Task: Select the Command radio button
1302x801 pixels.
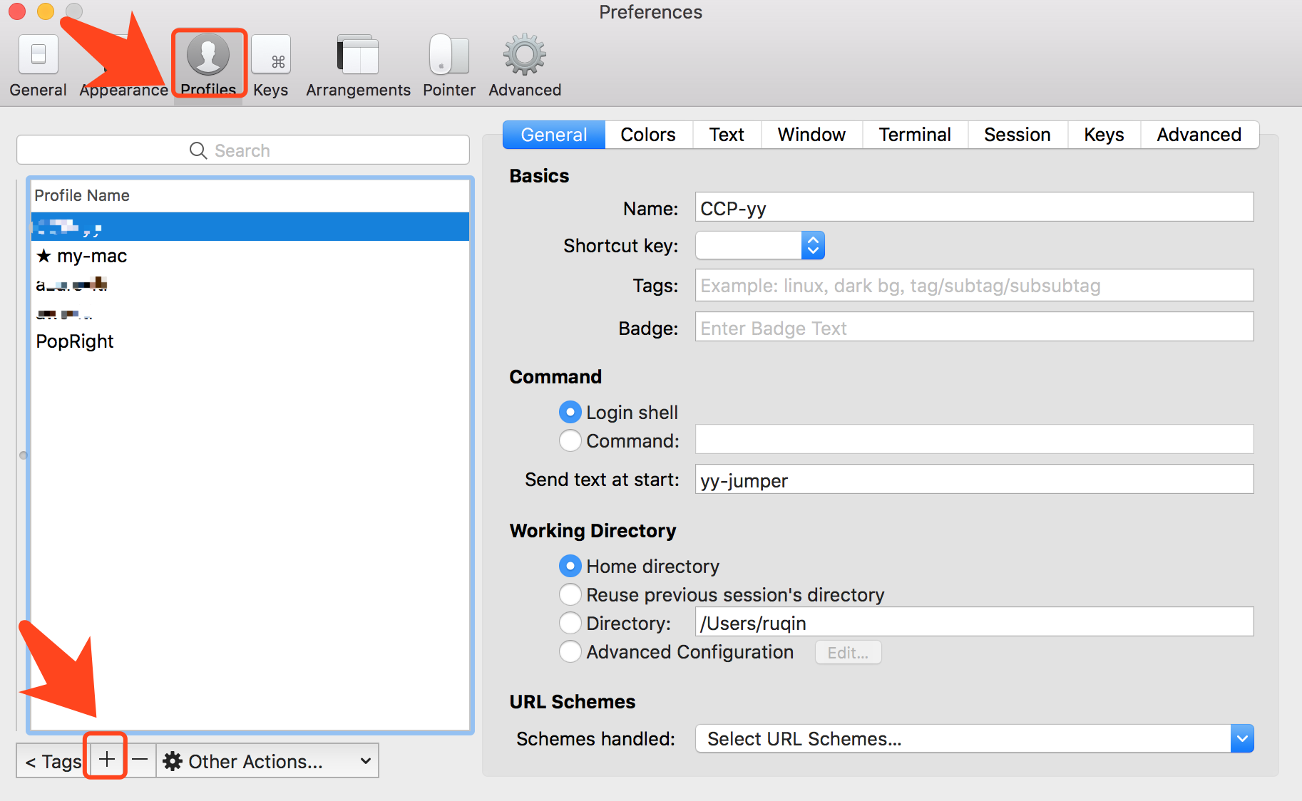Action: coord(570,440)
